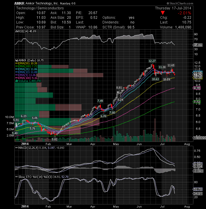Click the EMA(100) 9.16 legend entry
The height and width of the screenshot is (209, 206).
click(26, 78)
